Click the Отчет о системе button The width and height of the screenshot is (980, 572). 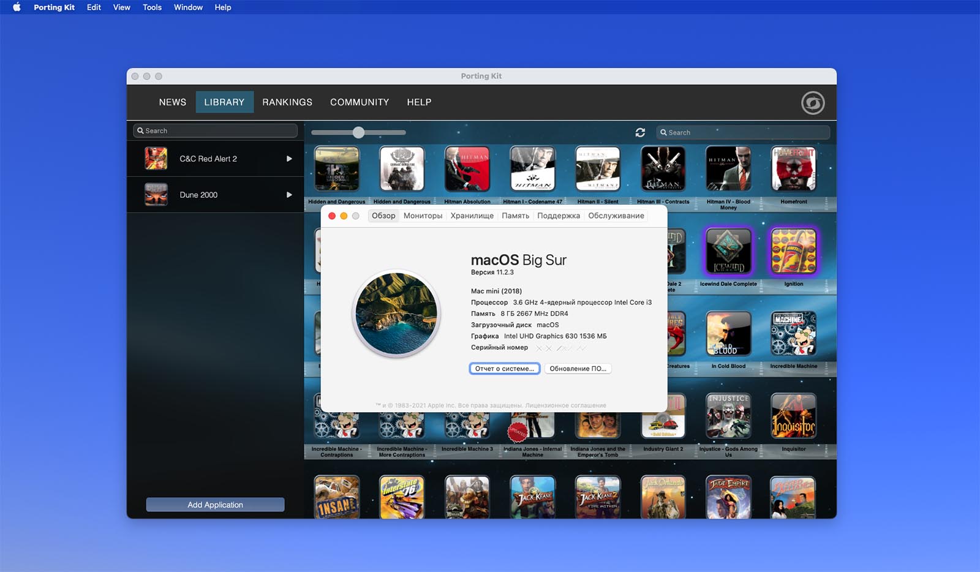(x=505, y=369)
